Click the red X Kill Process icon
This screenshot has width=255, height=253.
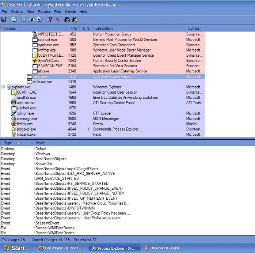[x=57, y=19]
